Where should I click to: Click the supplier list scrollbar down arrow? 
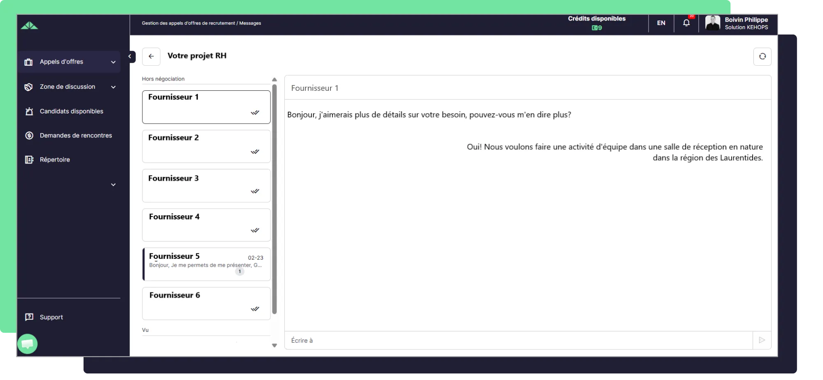274,345
